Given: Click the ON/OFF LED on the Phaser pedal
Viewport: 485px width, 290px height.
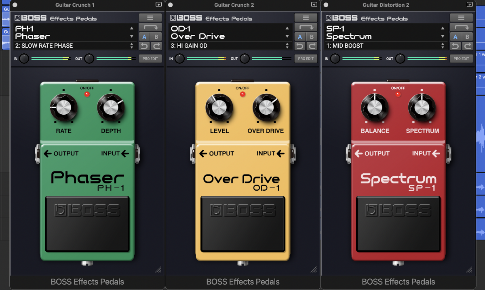Looking at the screenshot, I should [x=87, y=94].
